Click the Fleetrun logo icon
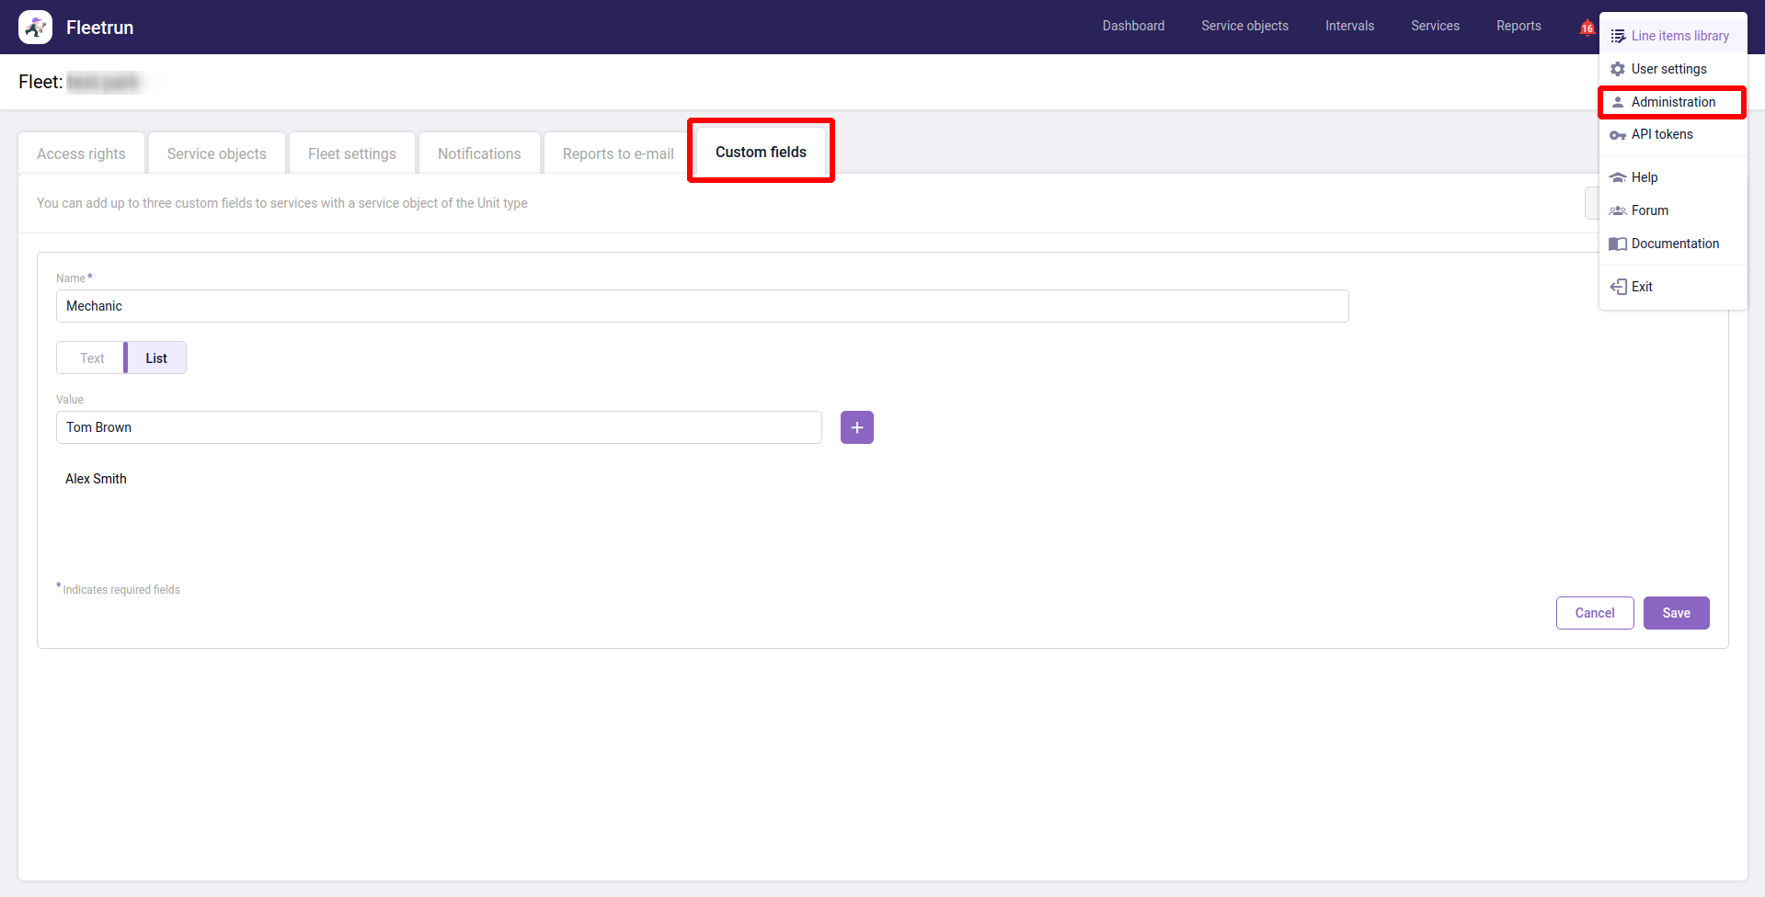The image size is (1765, 897). click(35, 28)
